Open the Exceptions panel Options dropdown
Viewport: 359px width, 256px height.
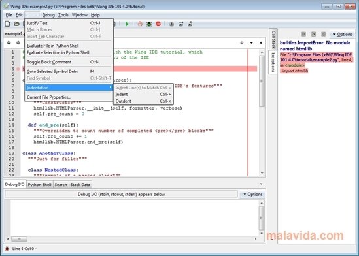click(x=342, y=34)
